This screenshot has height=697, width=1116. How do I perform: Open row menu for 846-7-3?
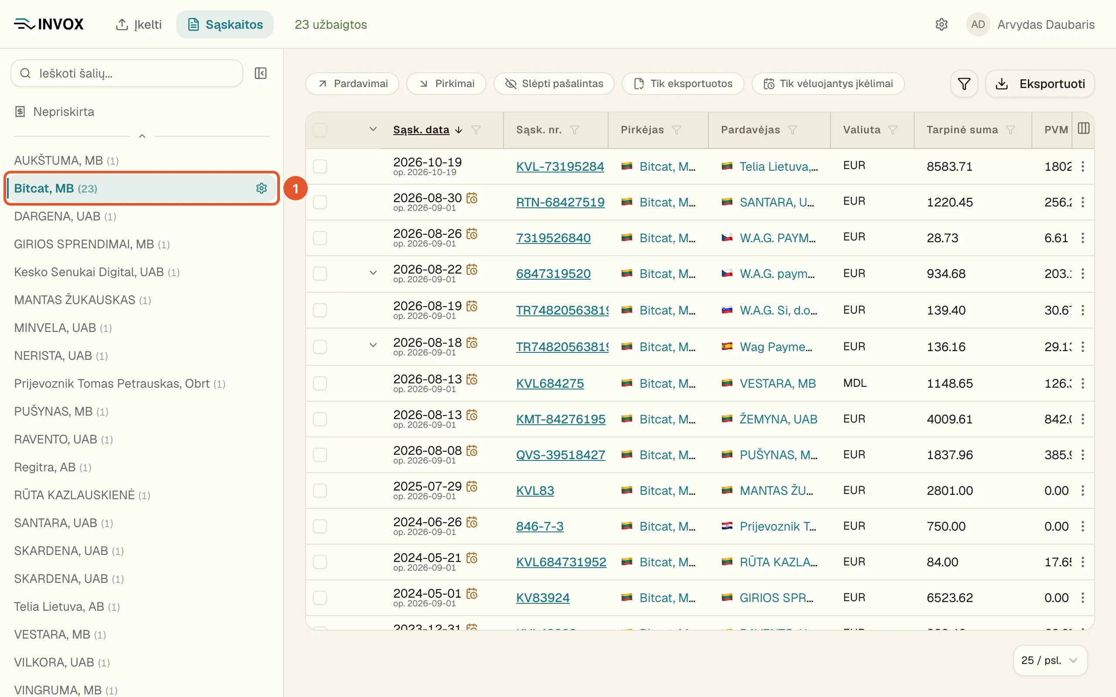1083,526
